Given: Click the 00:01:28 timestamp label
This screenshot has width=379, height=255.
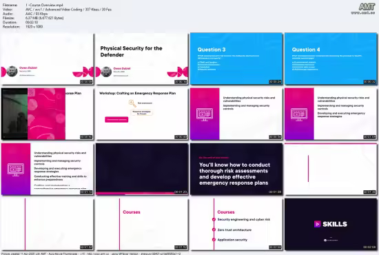Looking at the screenshot, I should pyautogui.click(x=275, y=192).
